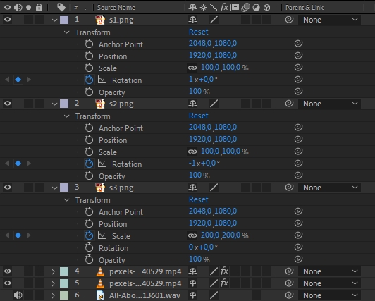Edit s3.png Scale value 200,0
Viewport: 375px width, 301px height.
[210, 235]
